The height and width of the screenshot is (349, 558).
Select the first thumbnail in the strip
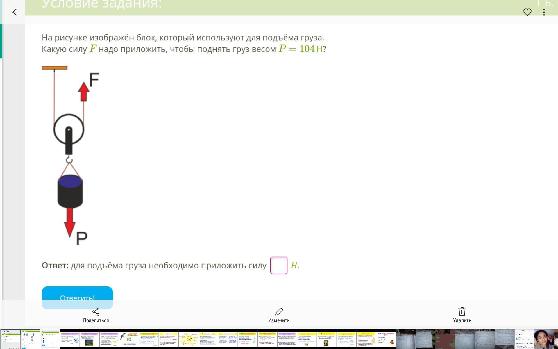(x=10, y=339)
